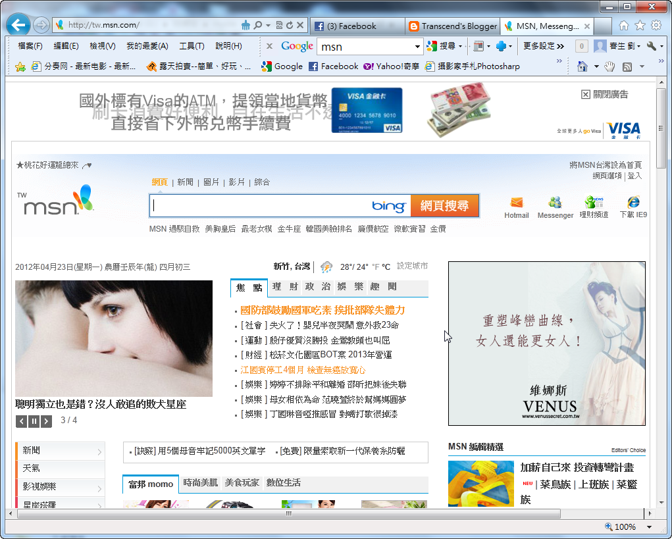The height and width of the screenshot is (539, 672).
Task: Expand the 新聞 sidebar category arrow
Action: click(x=99, y=452)
